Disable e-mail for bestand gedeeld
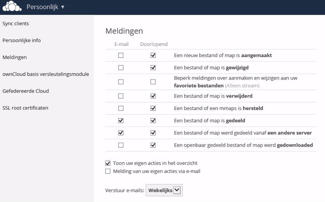Image resolution: width=325 pixels, height=202 pixels. point(121,121)
